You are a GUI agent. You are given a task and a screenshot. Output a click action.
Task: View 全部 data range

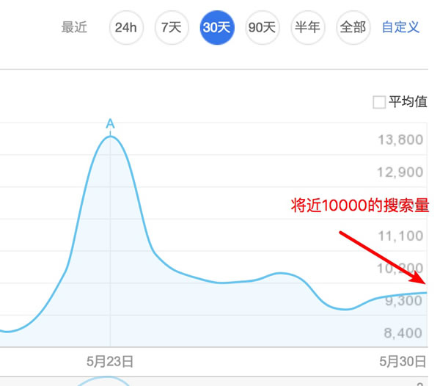(353, 28)
